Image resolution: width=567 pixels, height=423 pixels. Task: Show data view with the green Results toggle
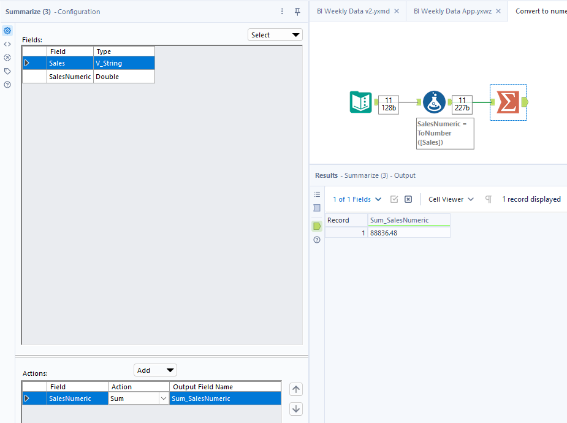[x=317, y=226]
